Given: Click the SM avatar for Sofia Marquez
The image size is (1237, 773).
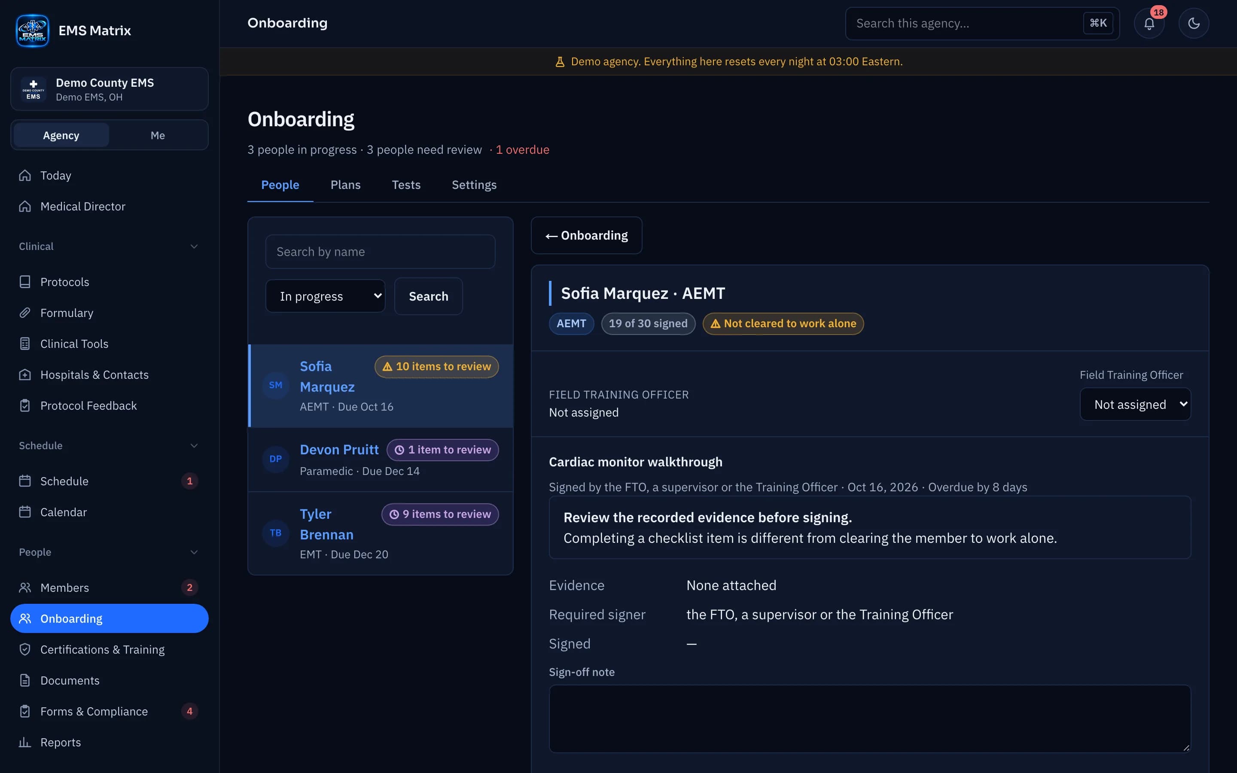Looking at the screenshot, I should point(275,385).
